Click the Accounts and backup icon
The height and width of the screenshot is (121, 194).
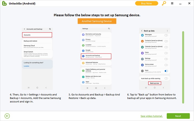pyautogui.click(x=83, y=56)
